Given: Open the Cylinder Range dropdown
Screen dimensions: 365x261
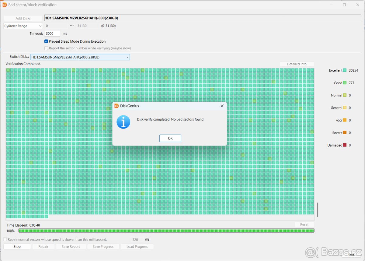Looking at the screenshot, I should (x=23, y=26).
